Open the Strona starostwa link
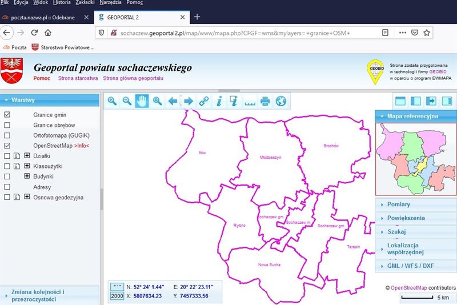 78,78
